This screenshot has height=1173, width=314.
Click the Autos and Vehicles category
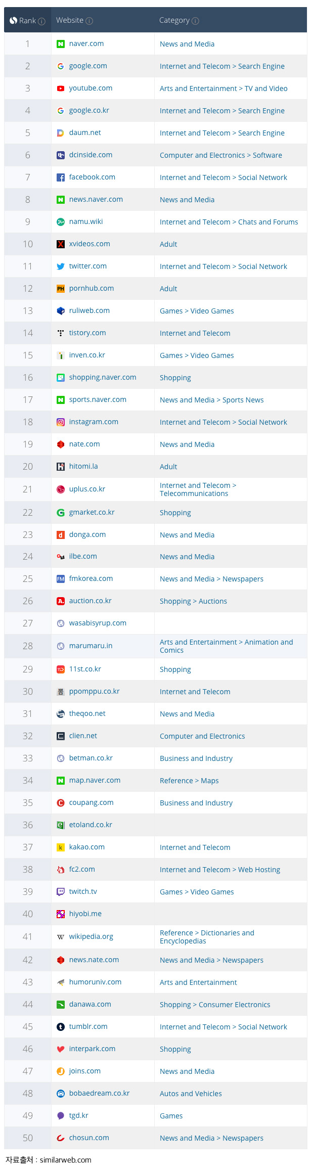[x=191, y=1094]
